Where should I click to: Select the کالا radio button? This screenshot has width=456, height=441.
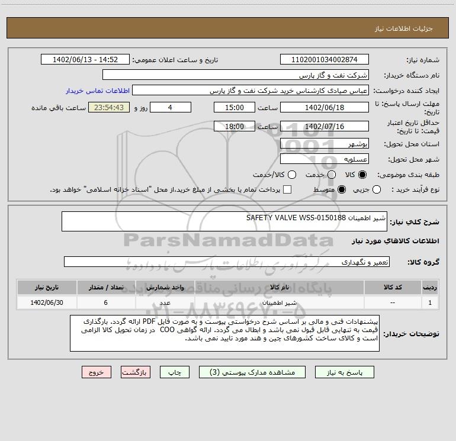pyautogui.click(x=362, y=175)
